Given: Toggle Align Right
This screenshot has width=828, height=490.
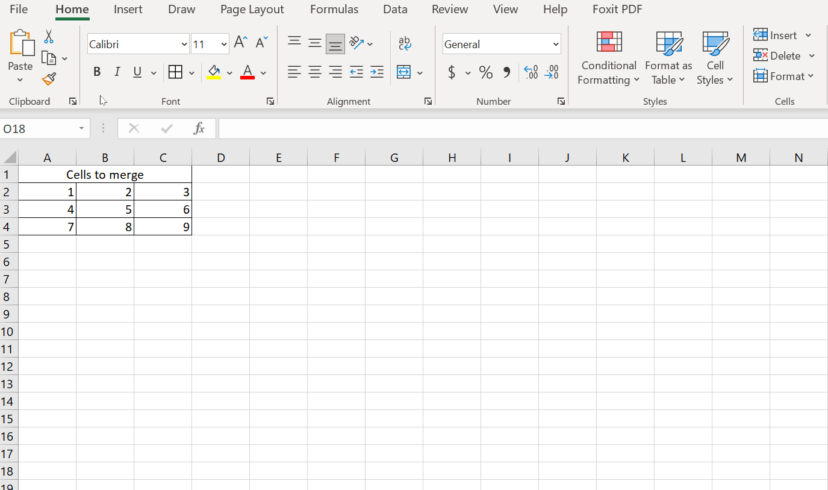Looking at the screenshot, I should click(x=335, y=72).
